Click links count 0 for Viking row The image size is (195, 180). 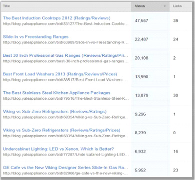click(x=175, y=133)
